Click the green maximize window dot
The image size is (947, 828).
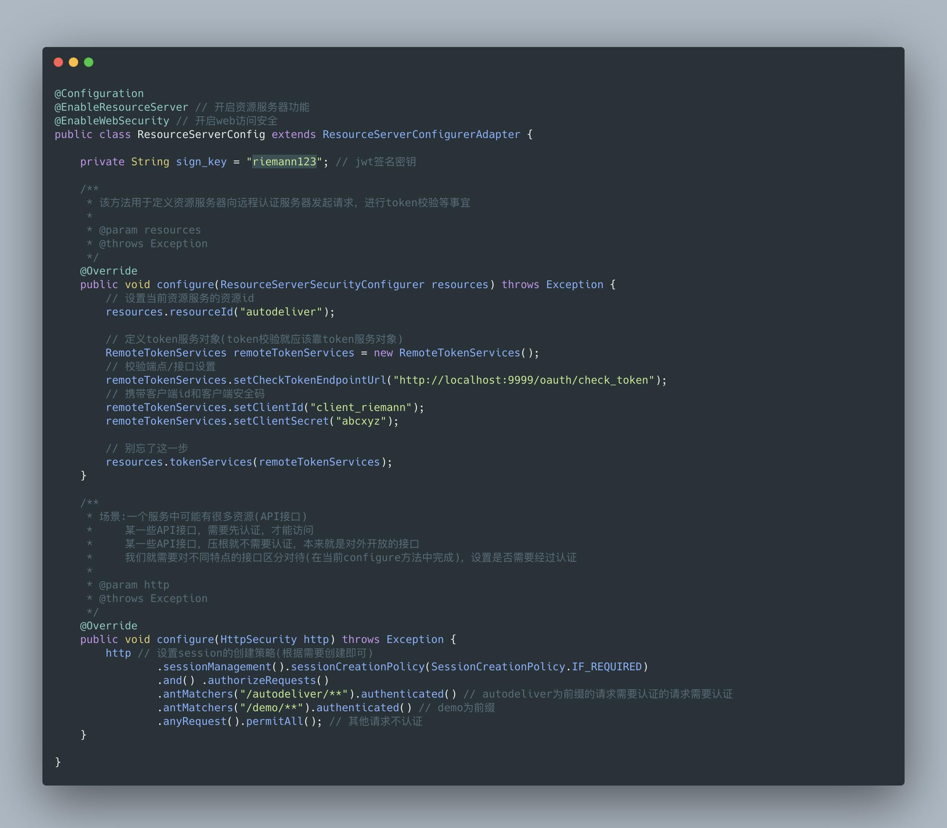[89, 63]
